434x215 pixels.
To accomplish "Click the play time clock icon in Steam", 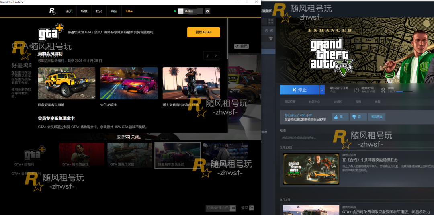I will 357,90.
